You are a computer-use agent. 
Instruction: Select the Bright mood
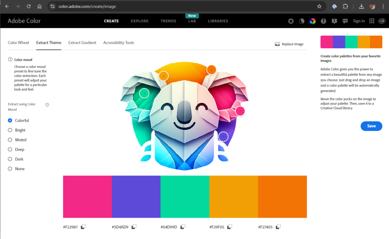pyautogui.click(x=10, y=130)
